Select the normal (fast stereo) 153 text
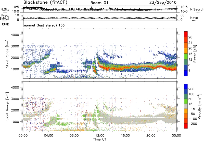This screenshot has height=141, width=204. click(44, 25)
